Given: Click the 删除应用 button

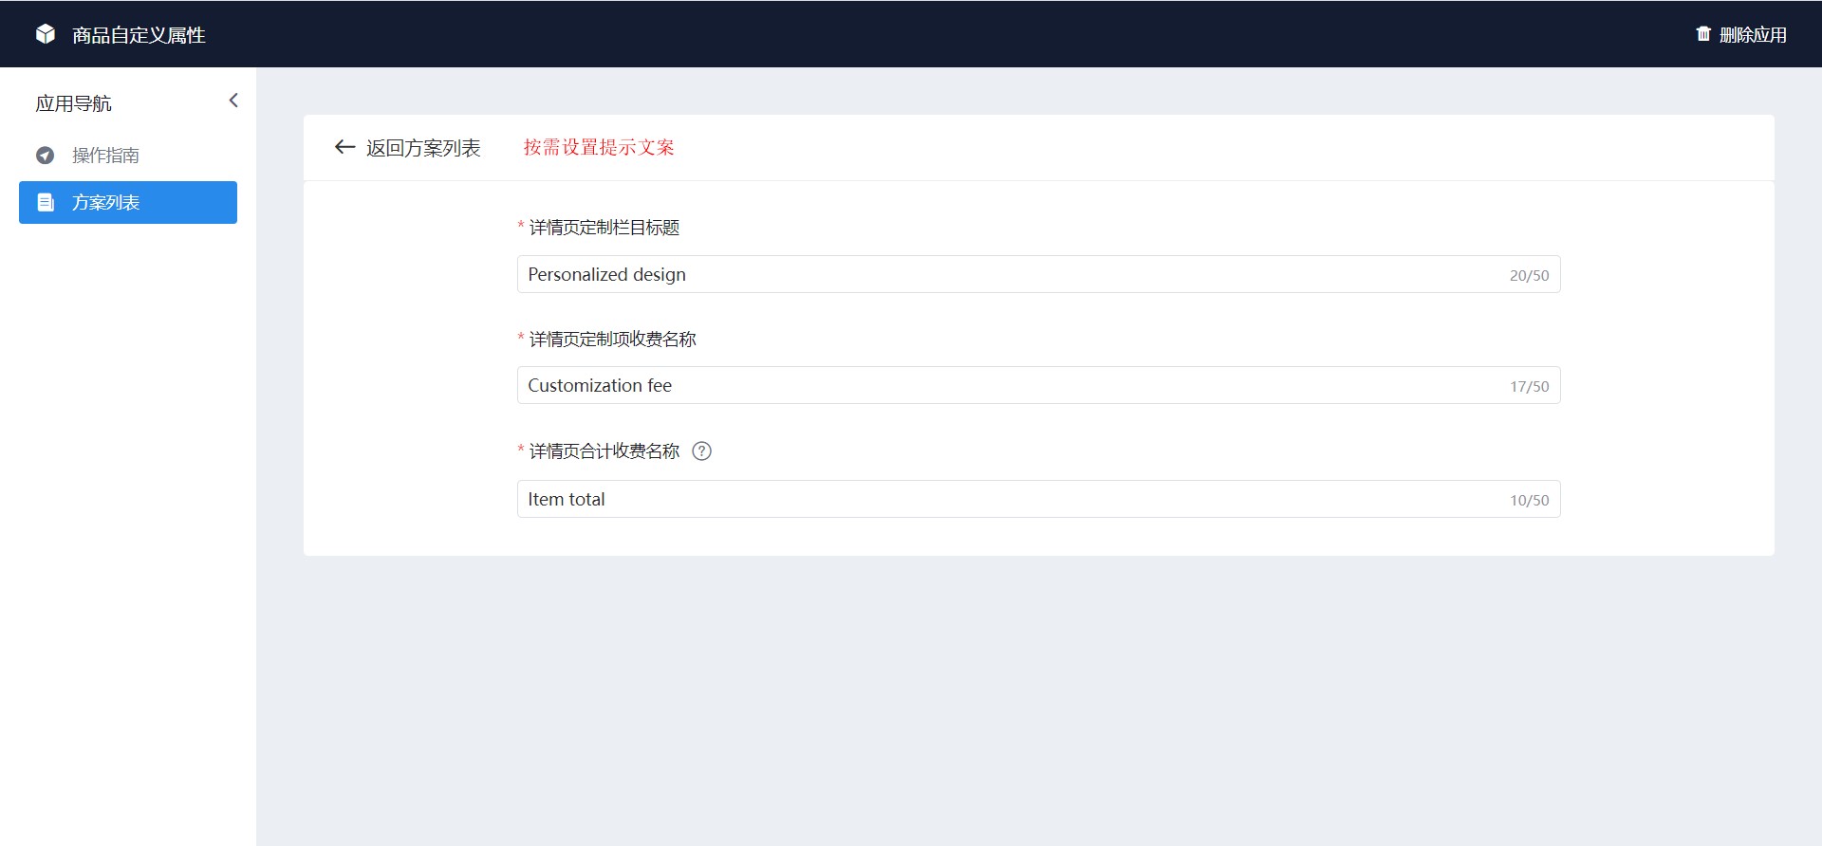Looking at the screenshot, I should (1741, 34).
